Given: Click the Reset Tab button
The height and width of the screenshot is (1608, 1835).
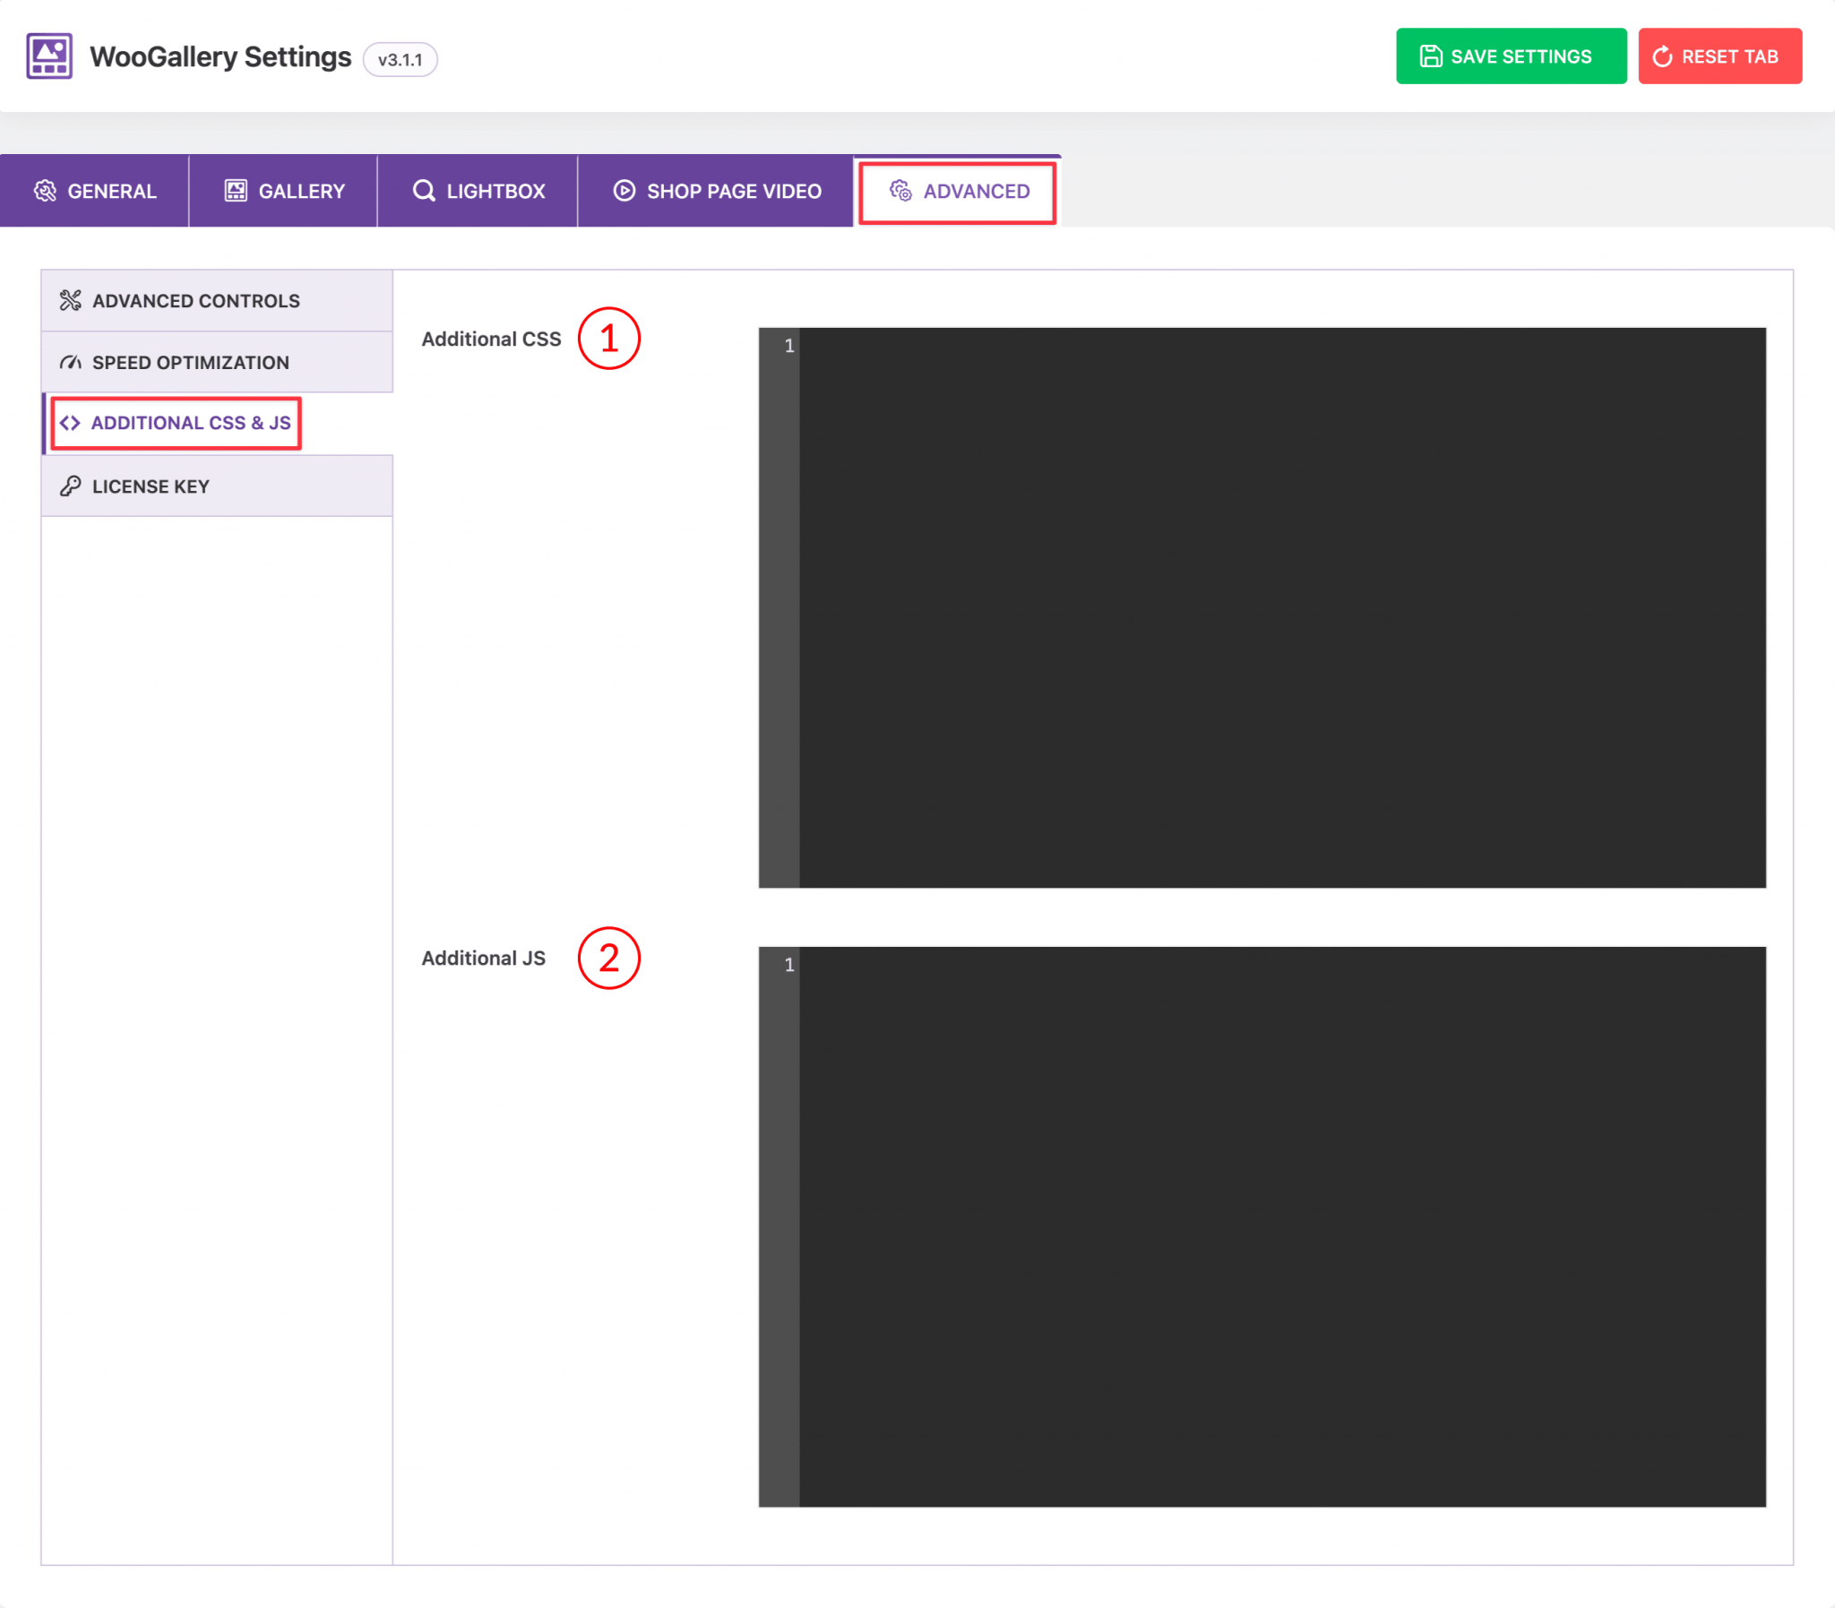Looking at the screenshot, I should point(1720,56).
